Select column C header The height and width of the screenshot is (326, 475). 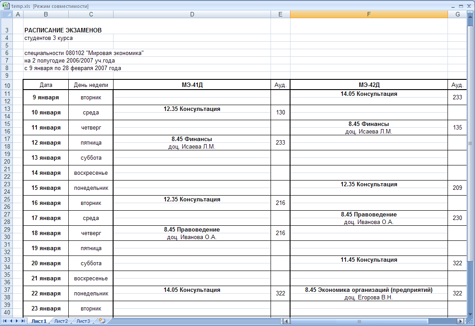click(91, 14)
